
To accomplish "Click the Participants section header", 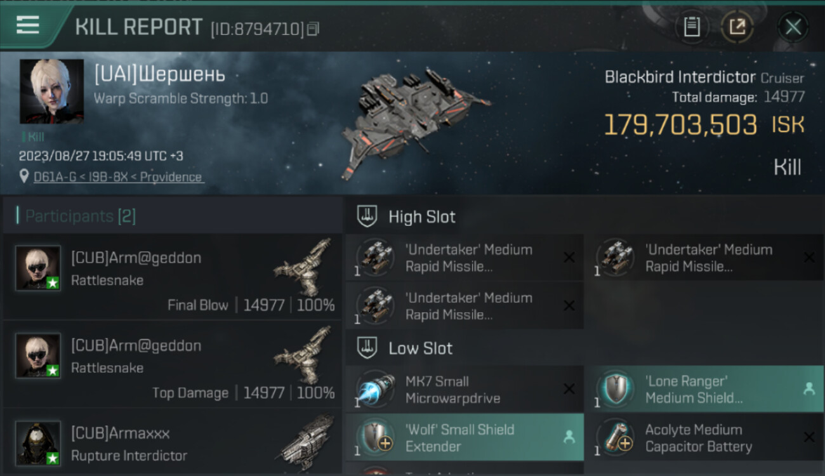I will pos(81,216).
